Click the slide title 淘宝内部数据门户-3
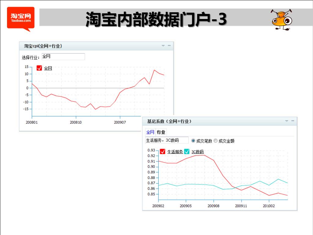This screenshot has height=235, width=313. click(x=156, y=19)
